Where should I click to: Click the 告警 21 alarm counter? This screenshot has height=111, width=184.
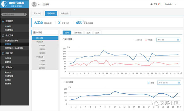[155, 4]
